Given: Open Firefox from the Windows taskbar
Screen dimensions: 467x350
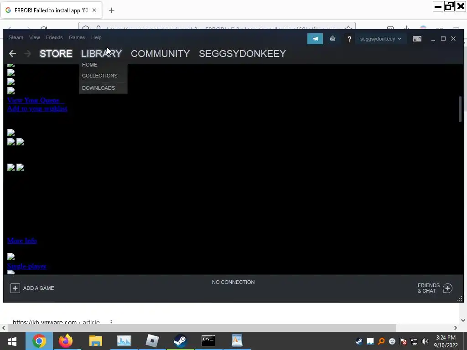Looking at the screenshot, I should click(x=66, y=341).
